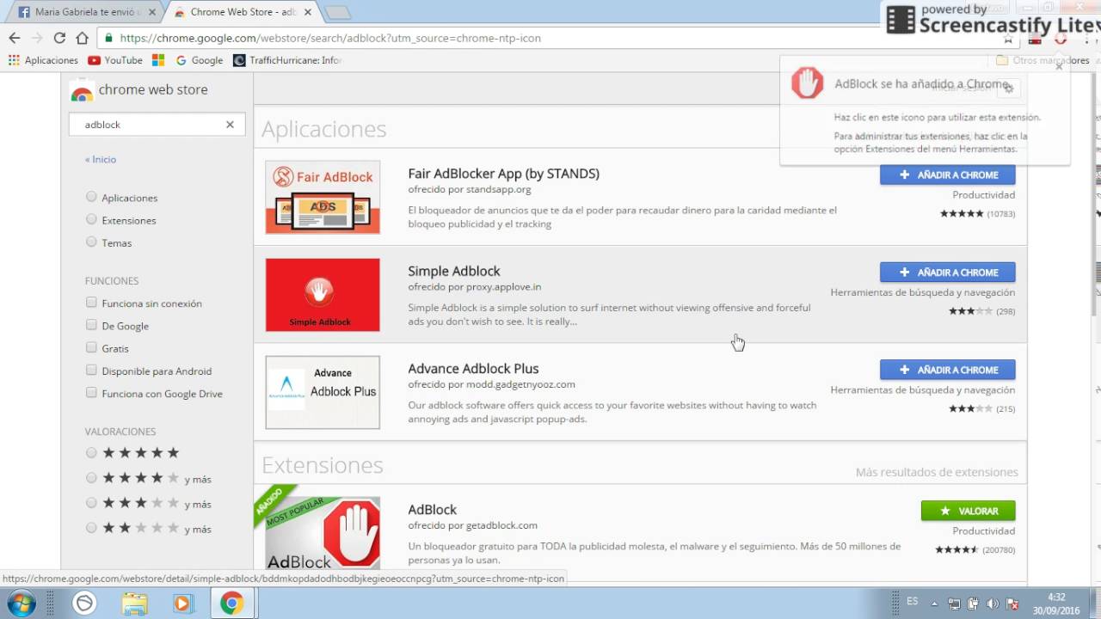Add Advance Adblock Plus to Chrome
1101x619 pixels.
(947, 370)
